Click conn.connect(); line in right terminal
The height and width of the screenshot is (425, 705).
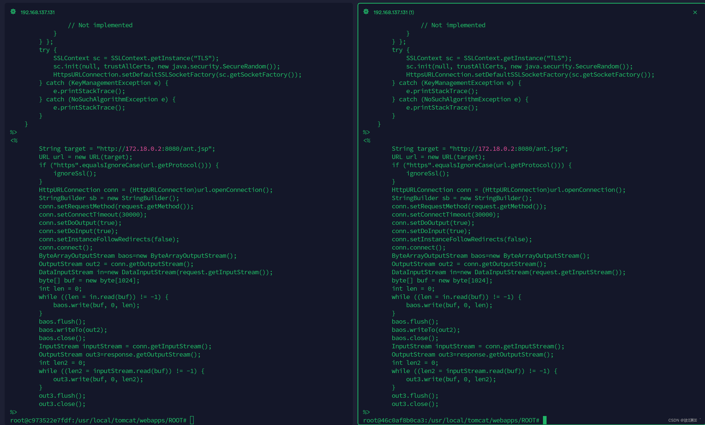pos(418,247)
